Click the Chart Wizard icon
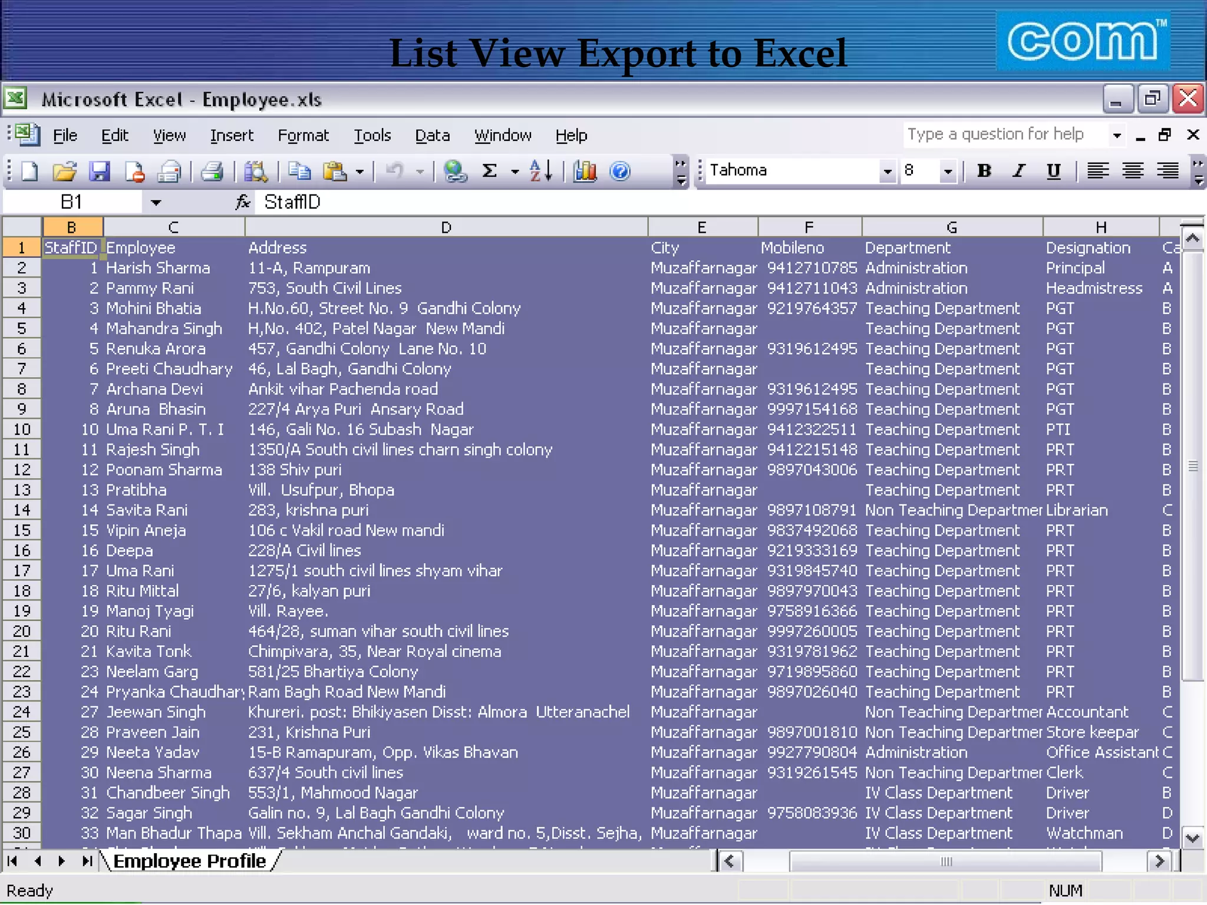The image size is (1207, 905). coord(585,171)
